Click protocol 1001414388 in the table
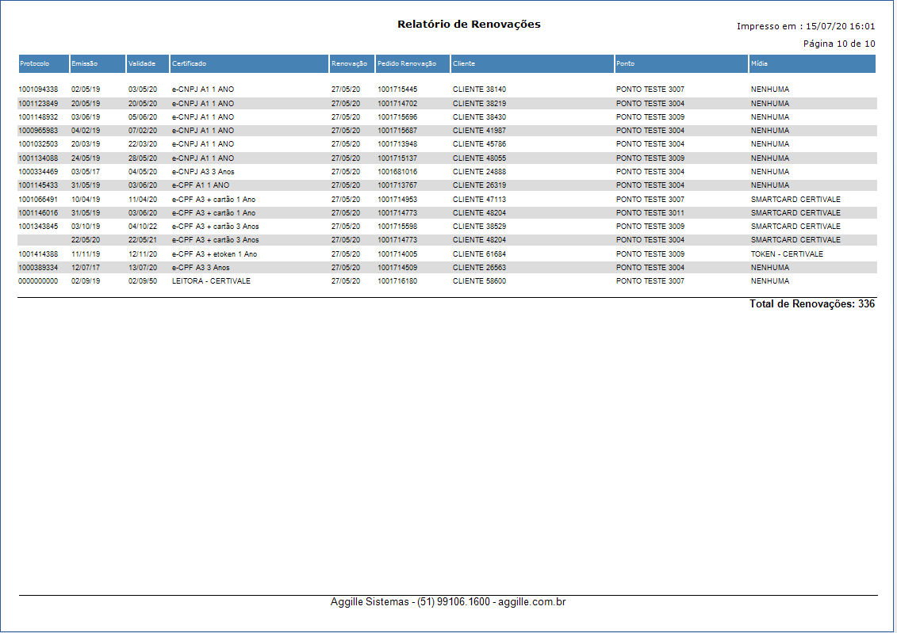The image size is (897, 633). pos(38,254)
